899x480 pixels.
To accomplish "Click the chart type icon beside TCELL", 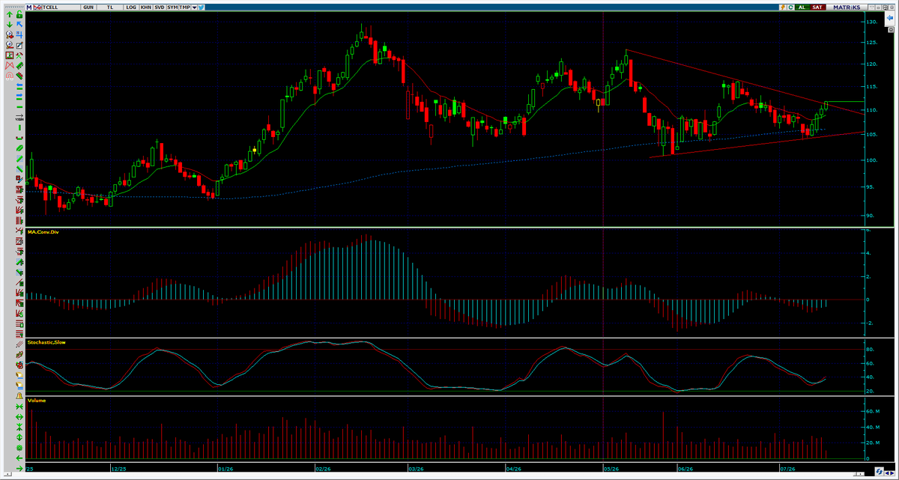I will 37,7.
